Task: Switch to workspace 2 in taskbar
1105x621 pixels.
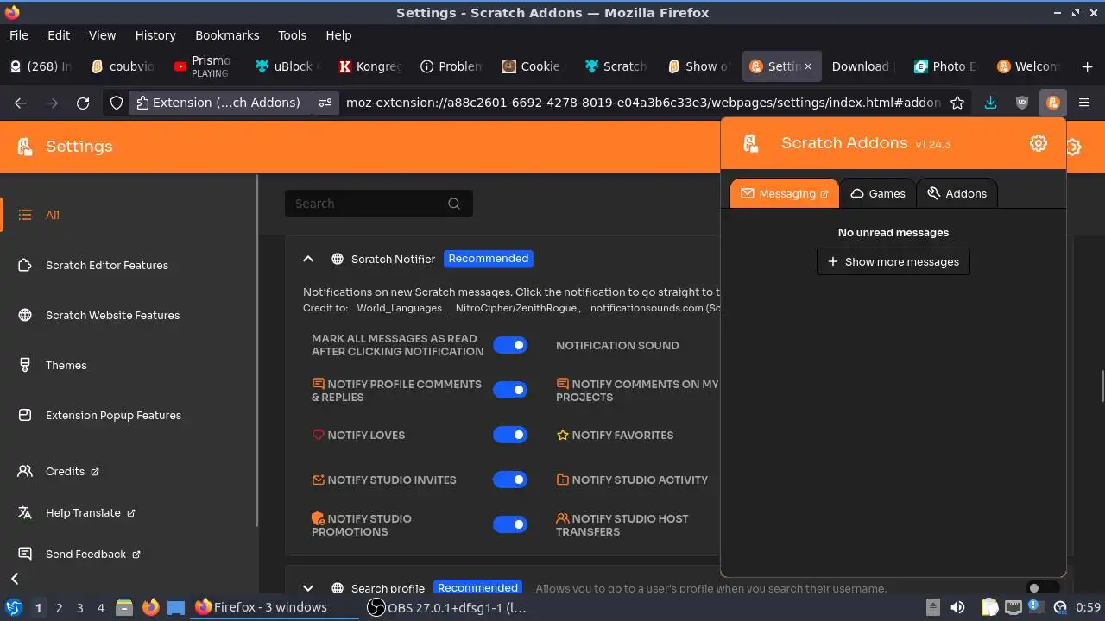Action: pyautogui.click(x=59, y=607)
